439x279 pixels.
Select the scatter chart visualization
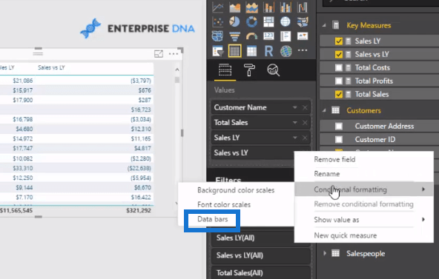218,21
